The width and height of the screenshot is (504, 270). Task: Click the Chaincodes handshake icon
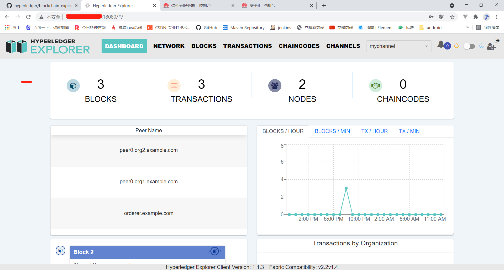tap(375, 85)
